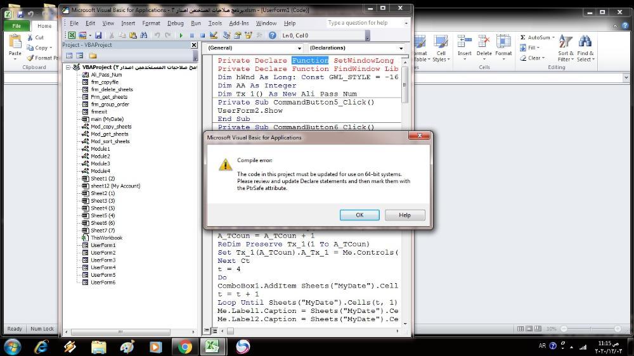
Task: Open the AutoSum dropdown arrow
Action: (x=553, y=37)
